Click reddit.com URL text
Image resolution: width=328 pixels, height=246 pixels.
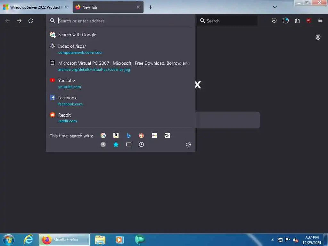point(68,121)
